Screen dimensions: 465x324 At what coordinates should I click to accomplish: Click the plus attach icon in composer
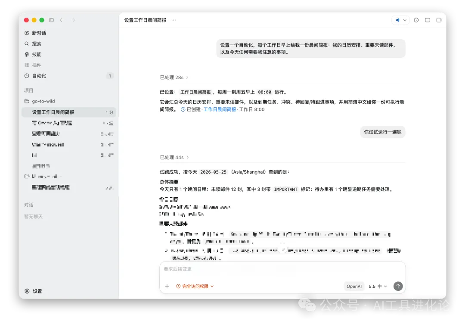coord(167,287)
